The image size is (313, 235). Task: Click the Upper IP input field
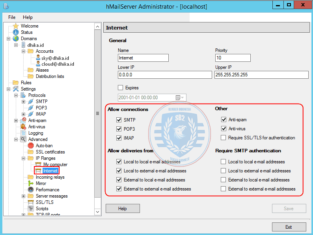point(261,75)
